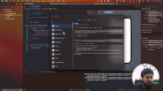
Task: Open the Editor menu
Action: [x=33, y=1]
